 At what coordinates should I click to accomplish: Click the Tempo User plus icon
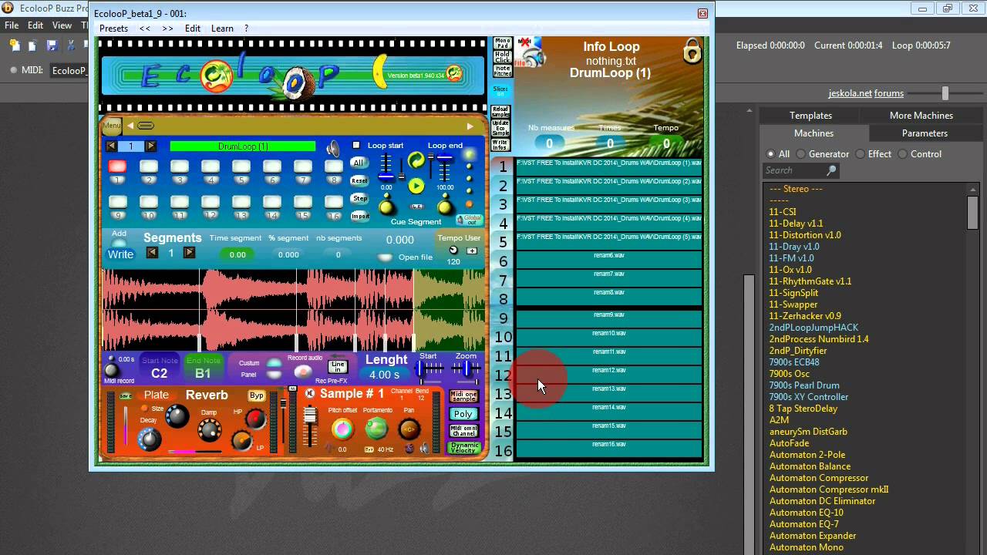click(472, 250)
